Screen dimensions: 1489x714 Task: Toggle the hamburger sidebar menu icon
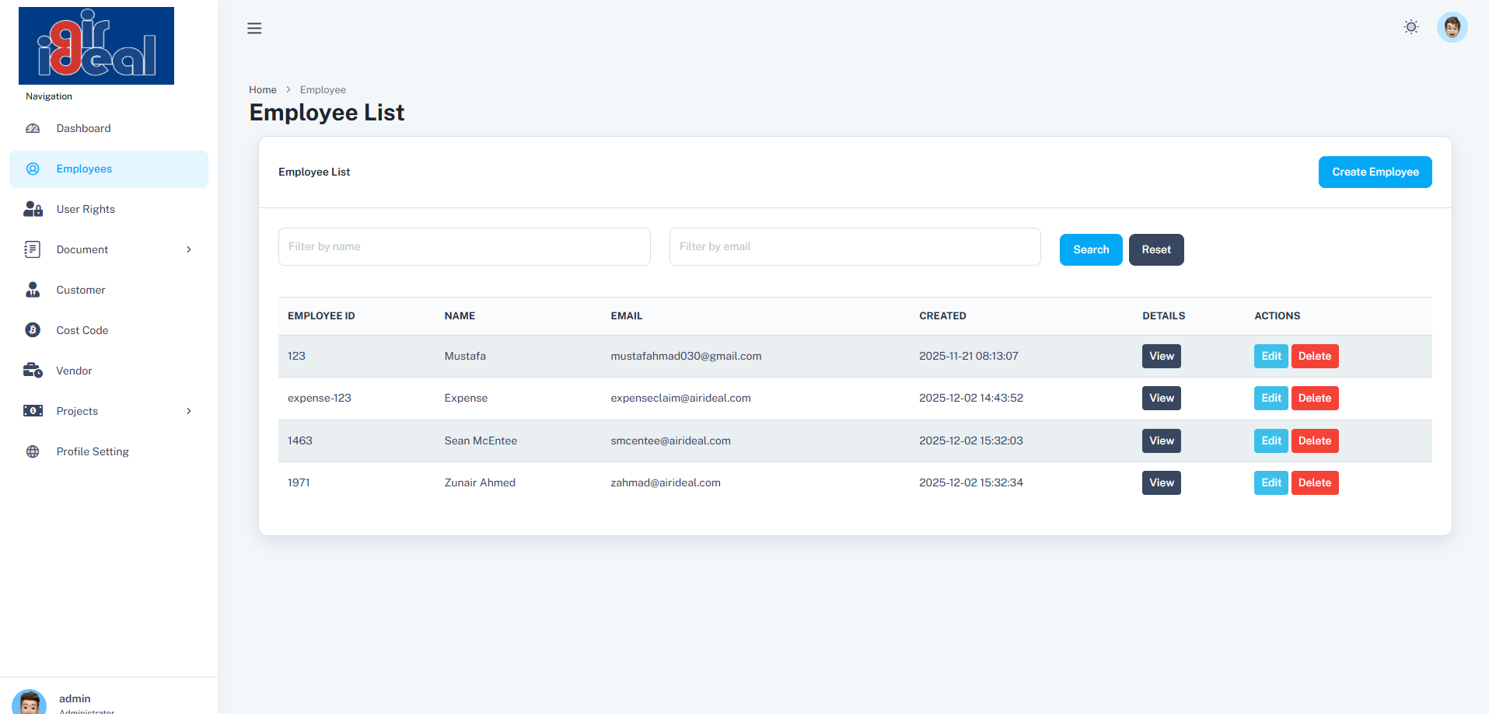[254, 28]
